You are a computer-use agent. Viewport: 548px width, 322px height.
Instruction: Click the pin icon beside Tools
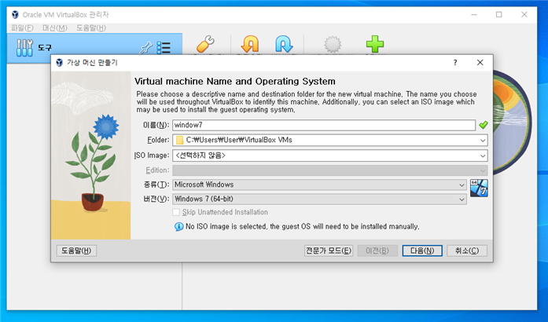point(145,48)
